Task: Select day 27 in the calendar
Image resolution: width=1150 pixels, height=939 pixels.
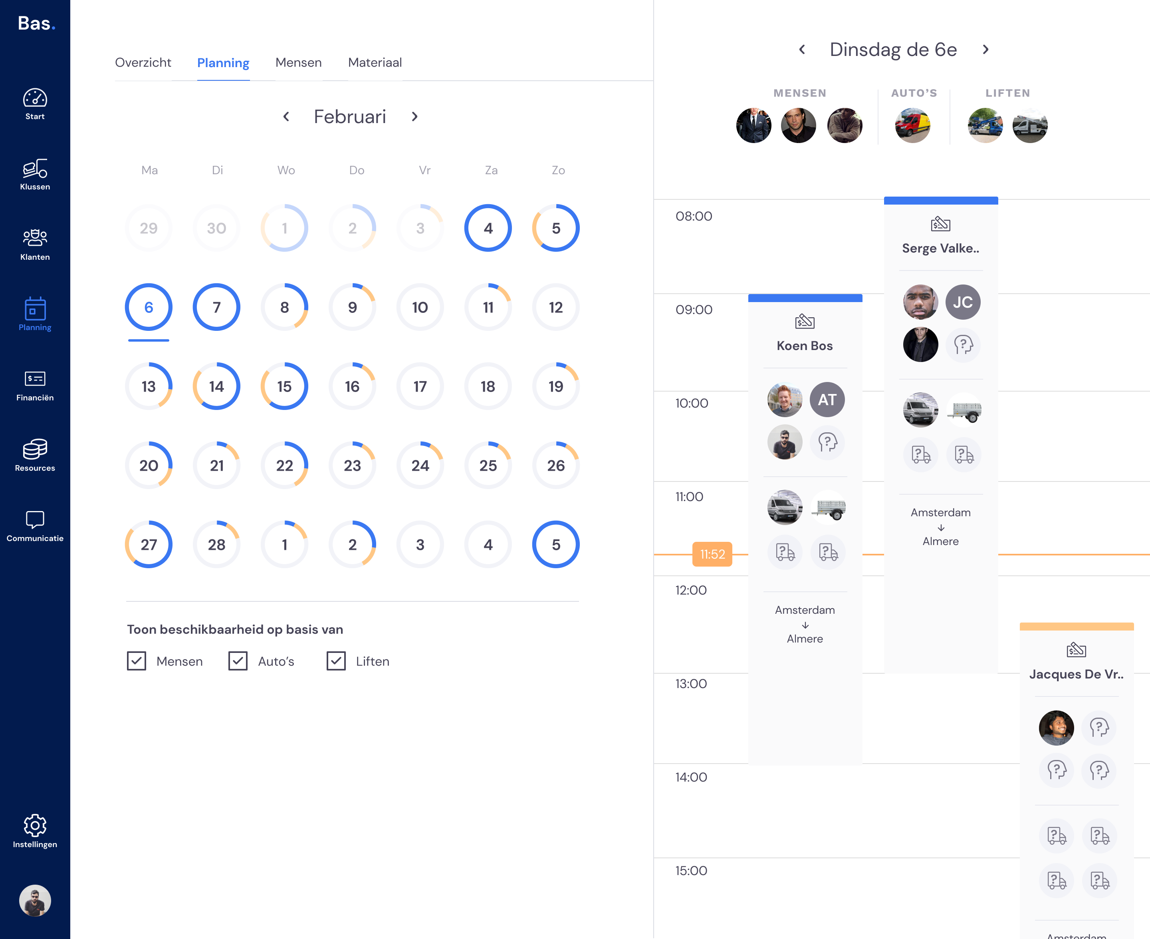Action: 149,544
